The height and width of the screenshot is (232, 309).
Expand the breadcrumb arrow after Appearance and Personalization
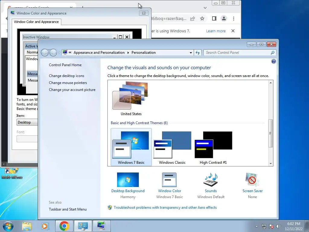tap(128, 53)
